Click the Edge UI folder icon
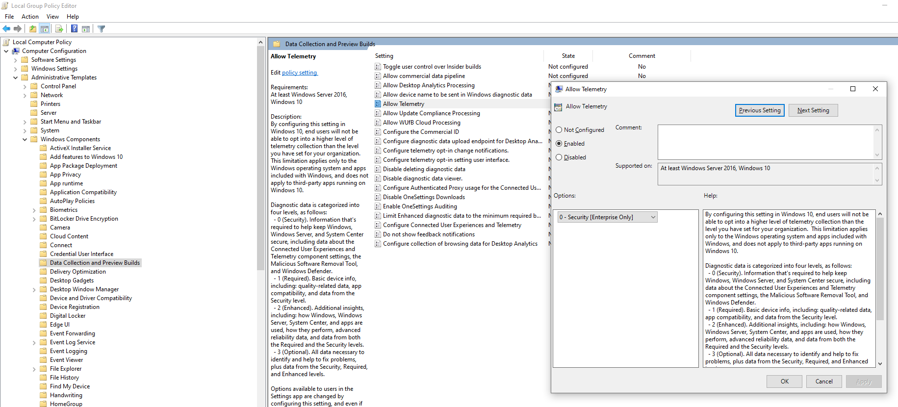Screen dimensions: 898x407 pyautogui.click(x=44, y=325)
